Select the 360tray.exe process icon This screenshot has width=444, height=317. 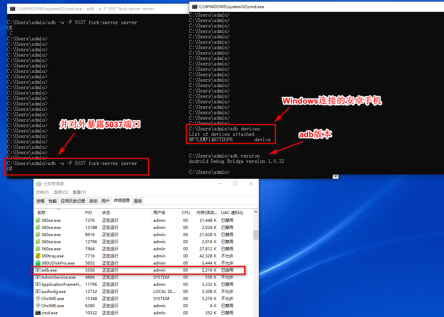(x=38, y=256)
